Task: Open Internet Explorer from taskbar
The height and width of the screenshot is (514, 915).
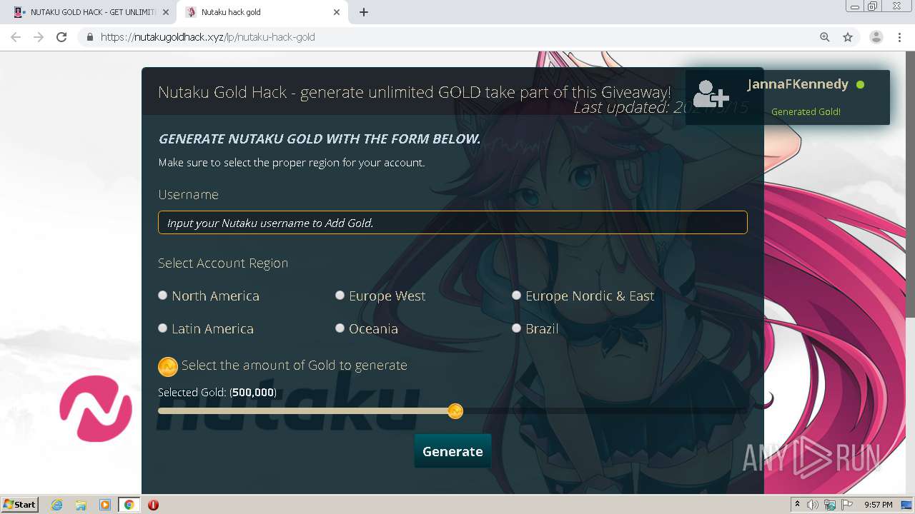Action: [57, 505]
